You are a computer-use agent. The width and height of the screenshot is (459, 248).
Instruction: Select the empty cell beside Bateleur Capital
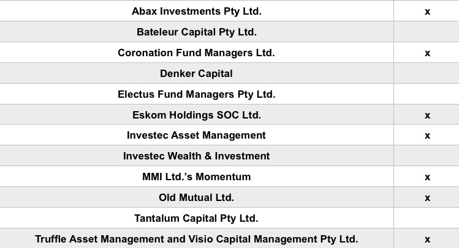tap(427, 32)
